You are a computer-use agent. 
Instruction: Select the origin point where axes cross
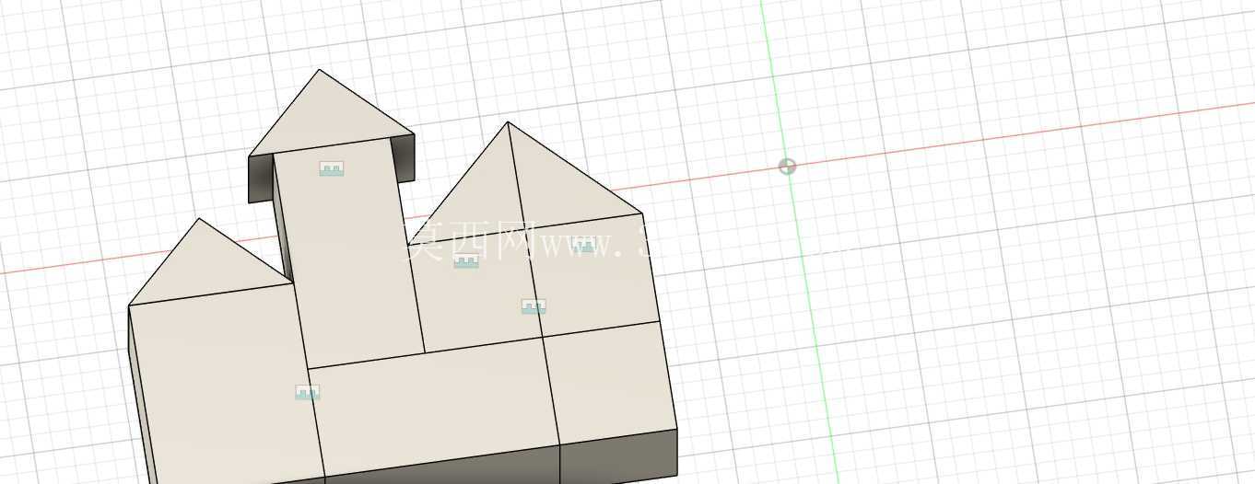787,167
